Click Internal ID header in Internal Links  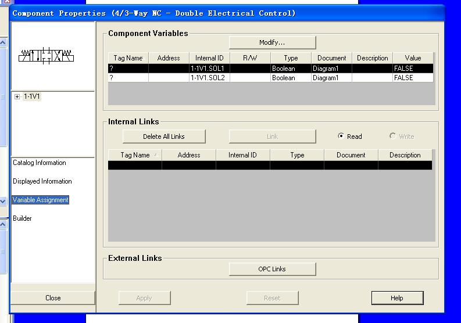tap(242, 155)
